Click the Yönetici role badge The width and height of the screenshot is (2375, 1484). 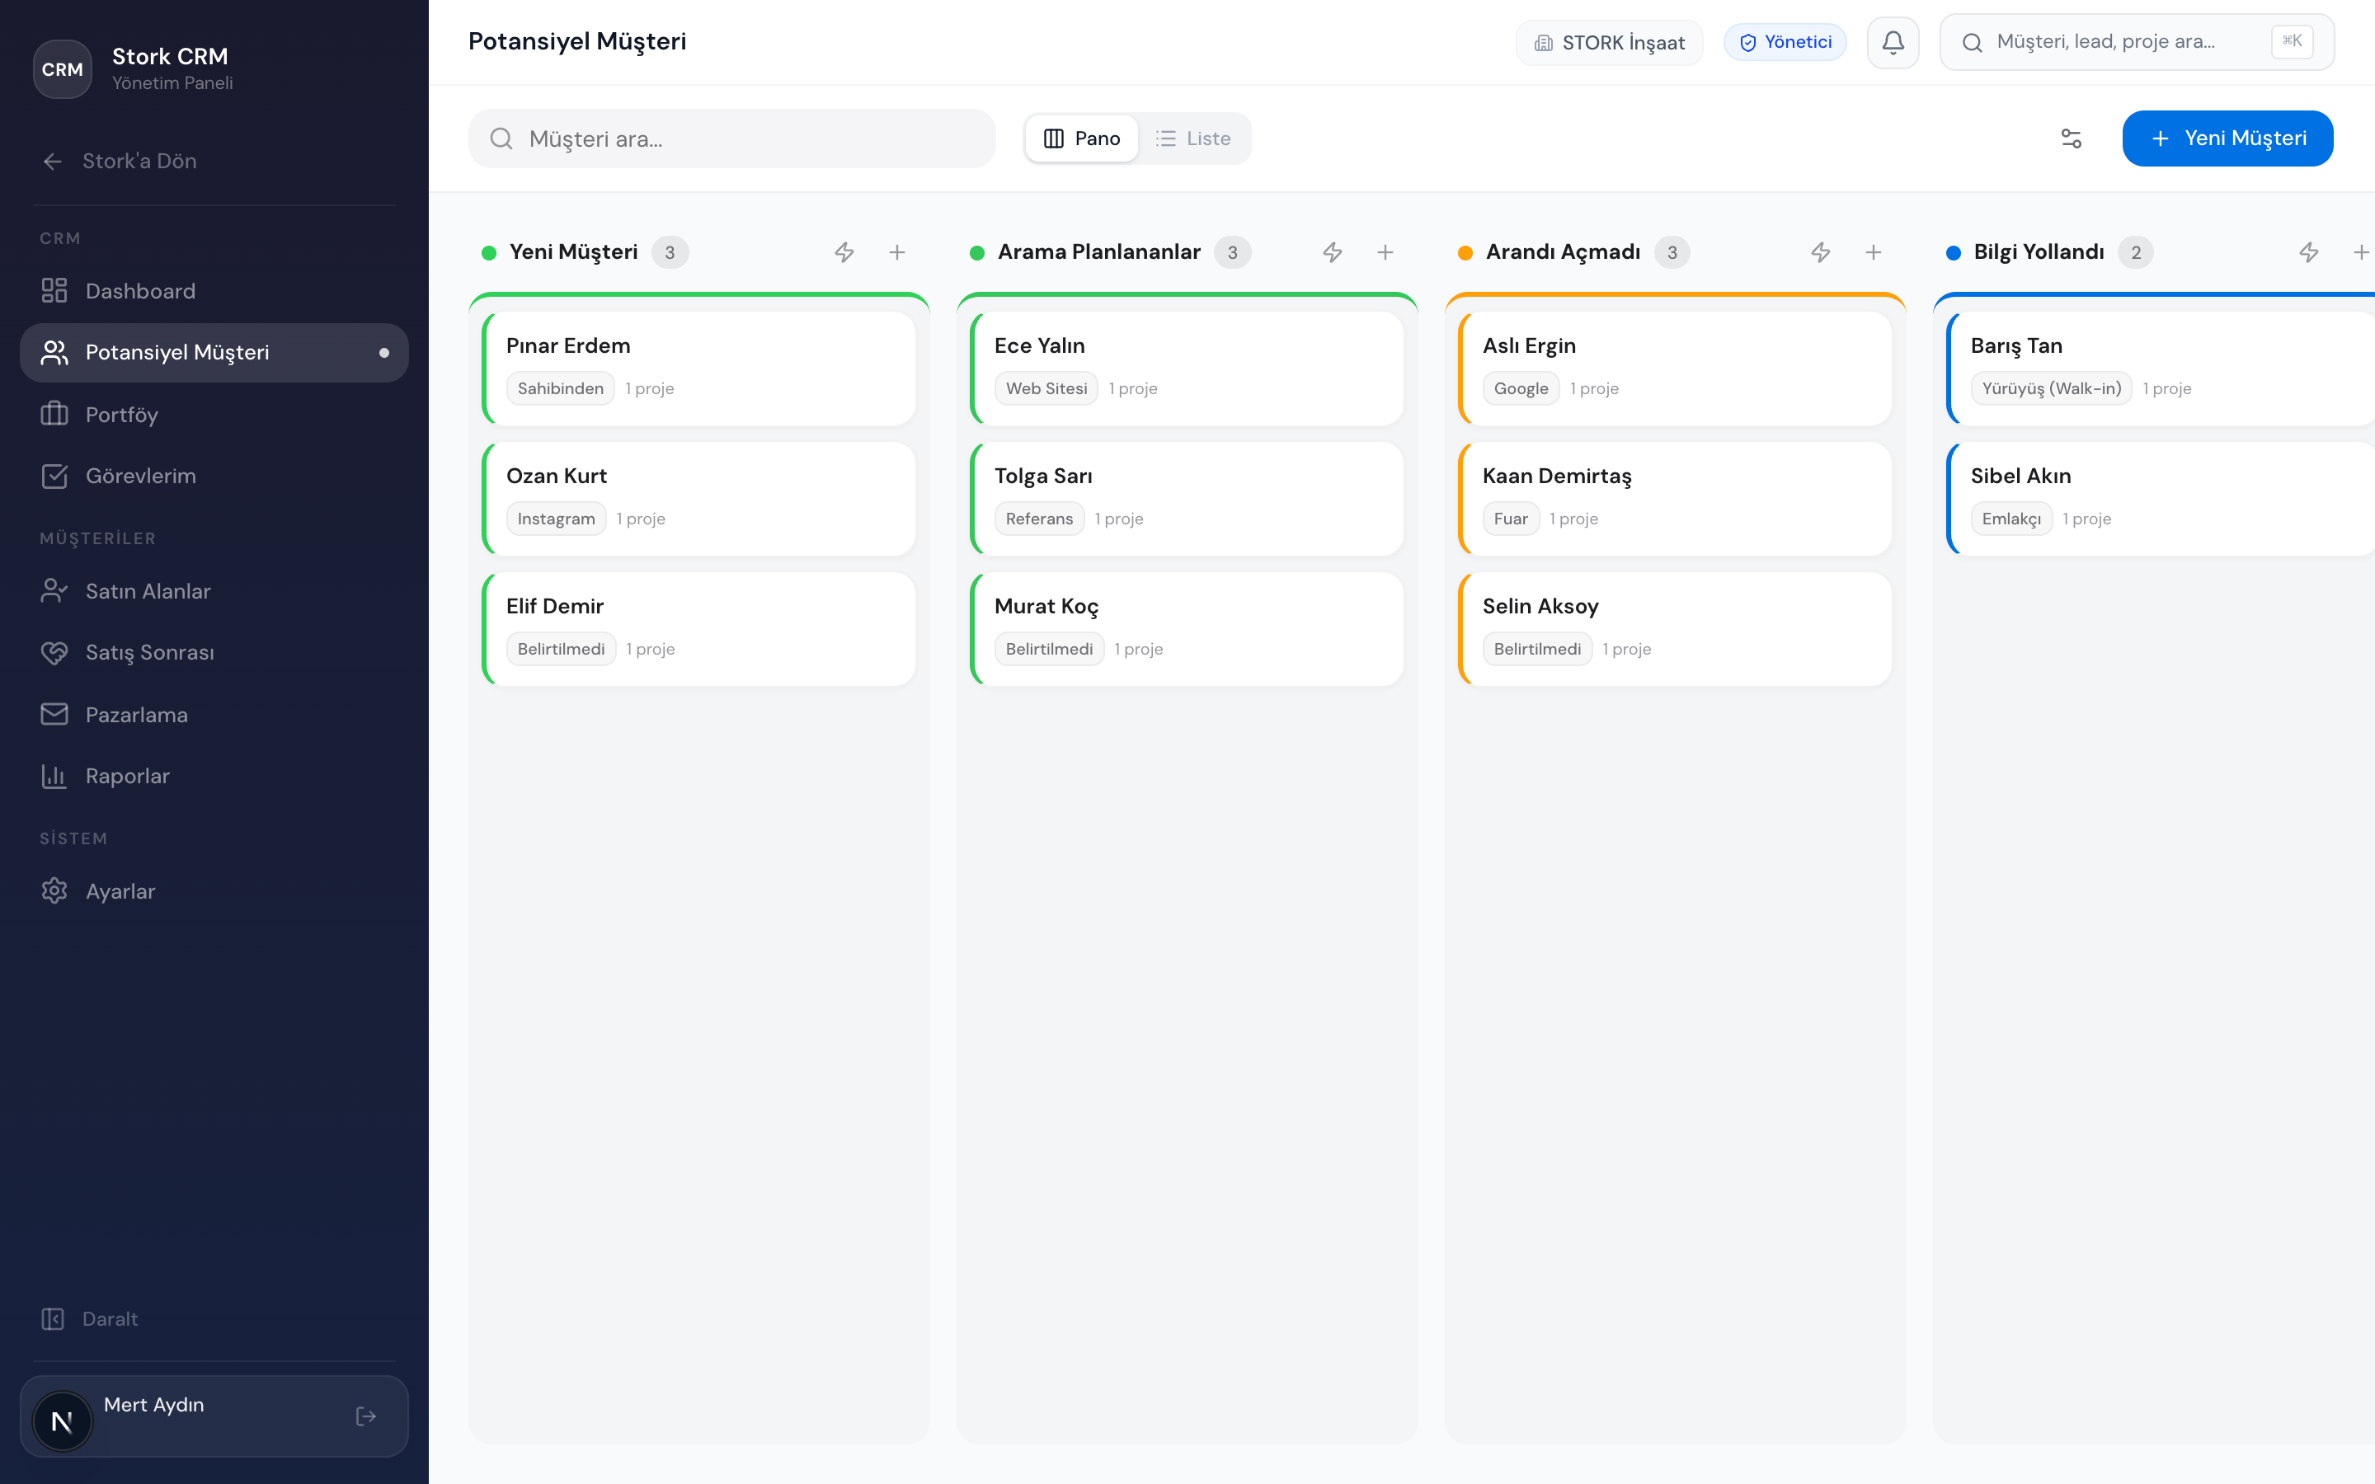coord(1785,42)
